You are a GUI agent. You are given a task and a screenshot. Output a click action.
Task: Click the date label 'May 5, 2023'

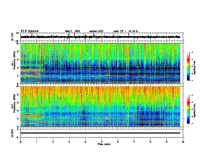coord(73,31)
